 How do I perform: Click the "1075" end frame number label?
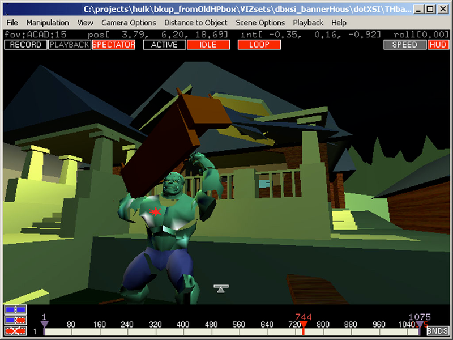(420, 317)
